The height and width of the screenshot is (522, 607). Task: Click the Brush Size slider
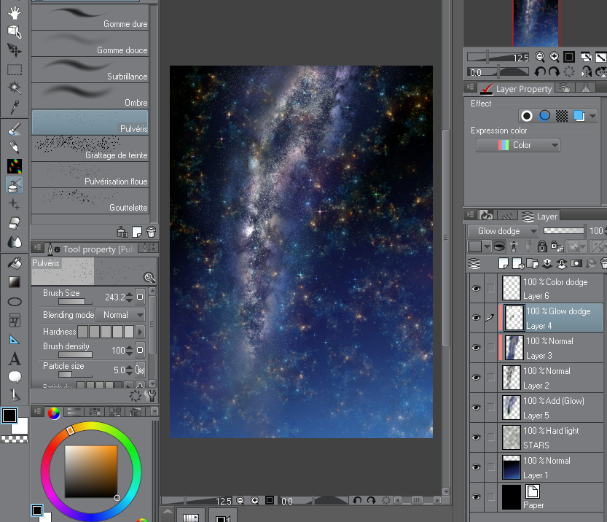tap(75, 302)
